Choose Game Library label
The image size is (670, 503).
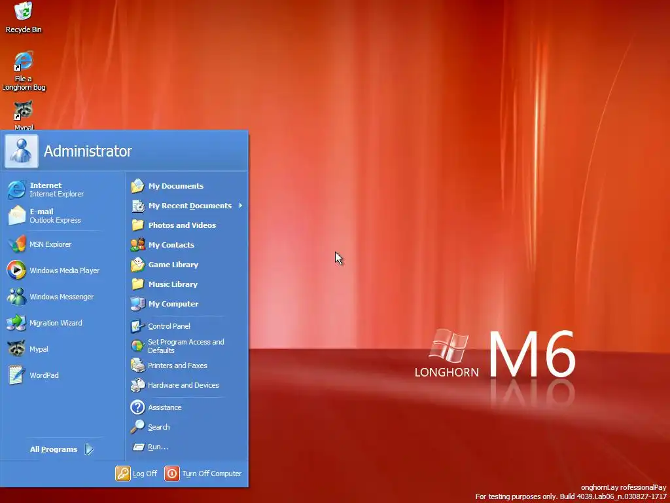click(x=173, y=265)
